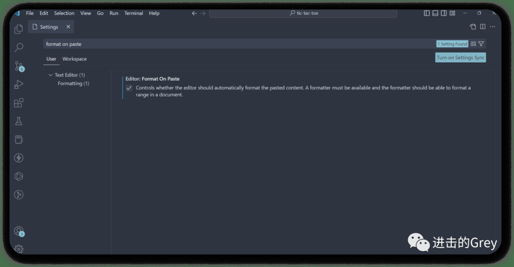Split the editor to the right
This screenshot has width=514, height=267.
[483, 27]
